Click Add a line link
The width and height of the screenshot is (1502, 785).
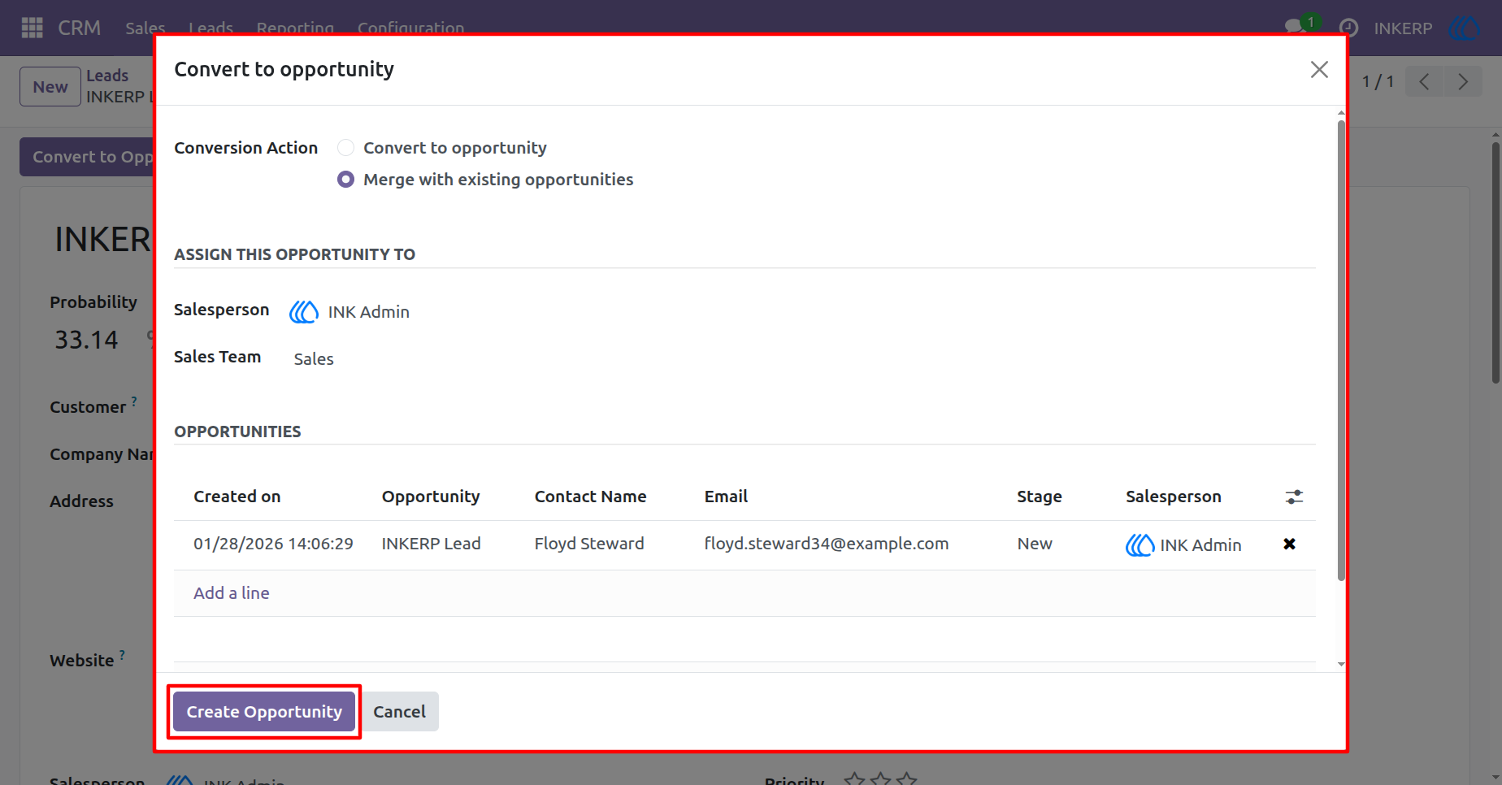coord(231,593)
